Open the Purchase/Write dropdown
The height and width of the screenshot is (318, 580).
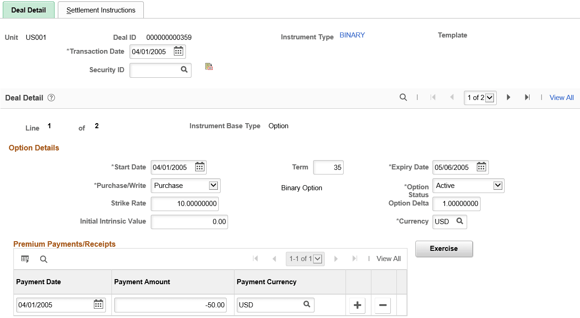[x=214, y=185]
